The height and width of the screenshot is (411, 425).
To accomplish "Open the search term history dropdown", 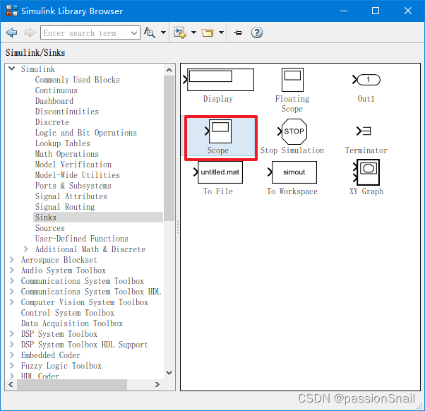I will (x=134, y=32).
